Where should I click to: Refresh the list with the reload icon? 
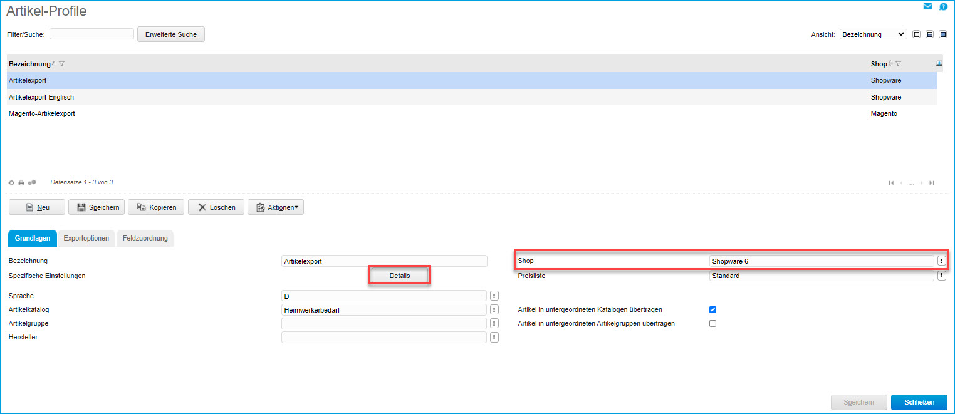(11, 182)
